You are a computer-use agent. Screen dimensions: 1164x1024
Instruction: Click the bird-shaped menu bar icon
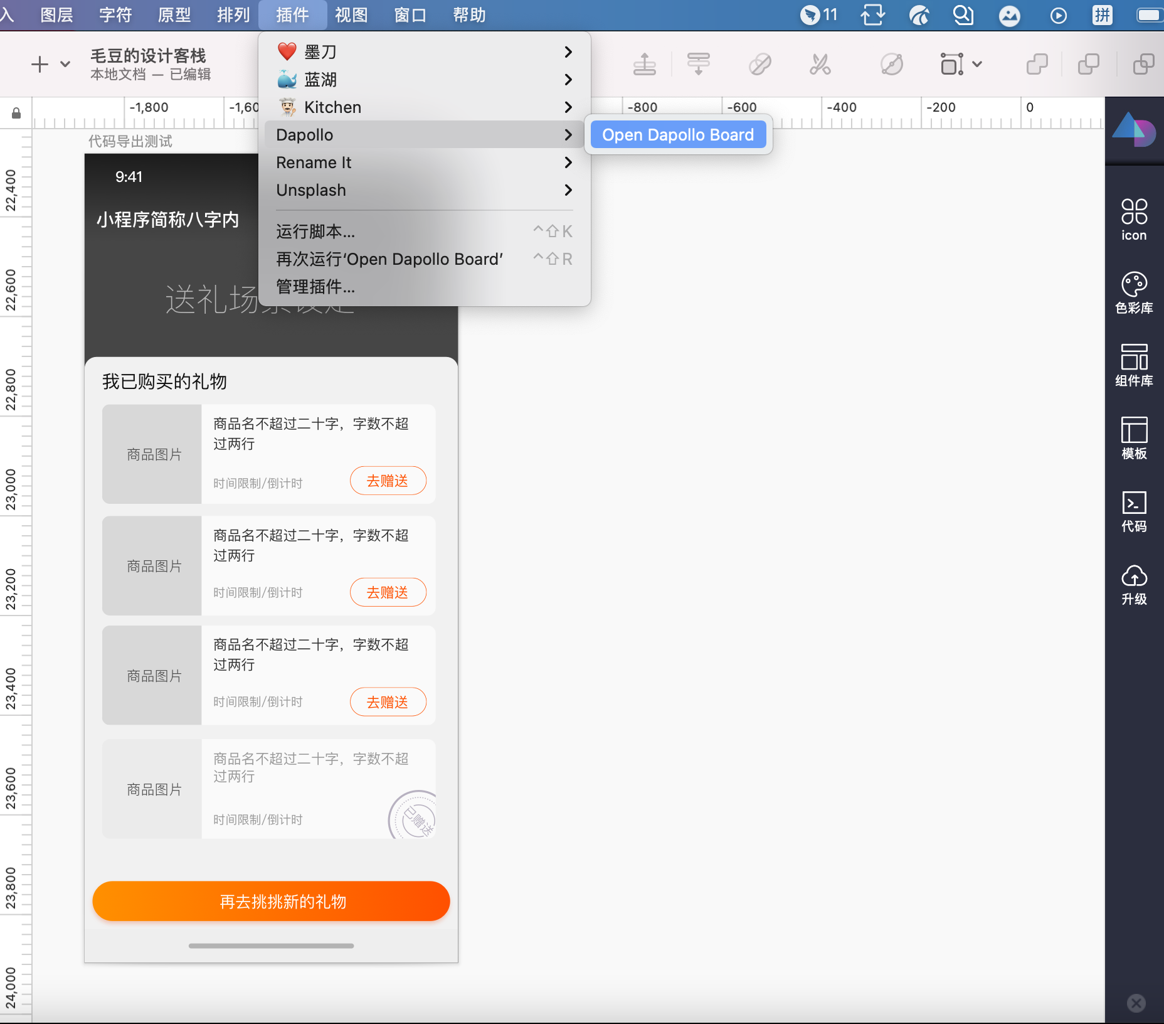919,14
